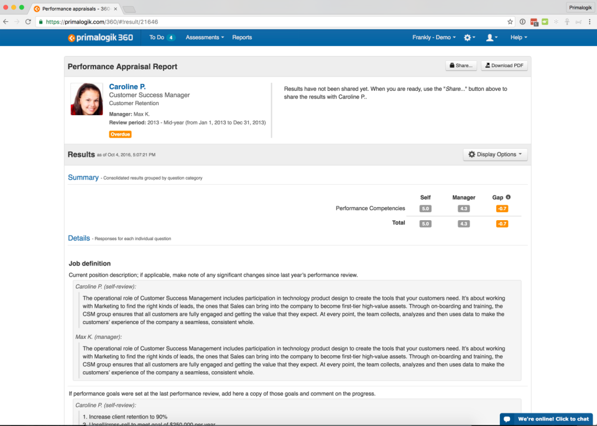Open the settings gear menu in navbar
This screenshot has width=597, height=426.
point(469,37)
